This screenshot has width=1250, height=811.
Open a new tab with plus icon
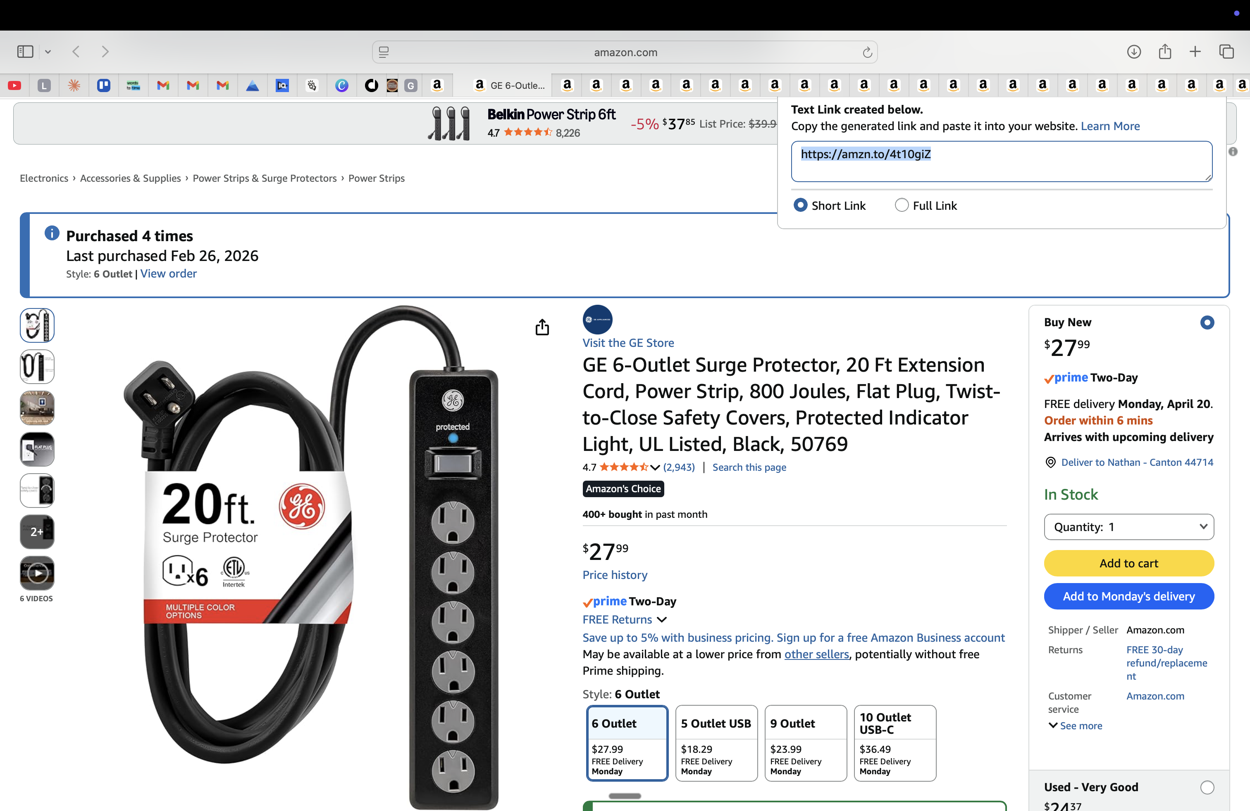point(1195,51)
